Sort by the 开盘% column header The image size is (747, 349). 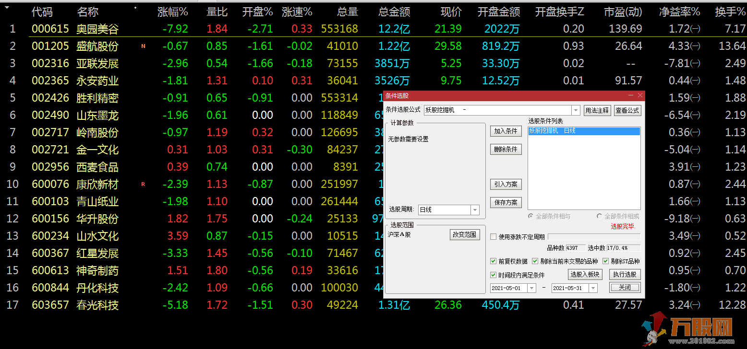click(x=258, y=12)
